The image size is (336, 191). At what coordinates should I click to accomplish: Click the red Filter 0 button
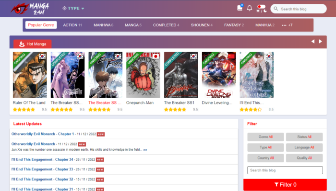(x=285, y=185)
